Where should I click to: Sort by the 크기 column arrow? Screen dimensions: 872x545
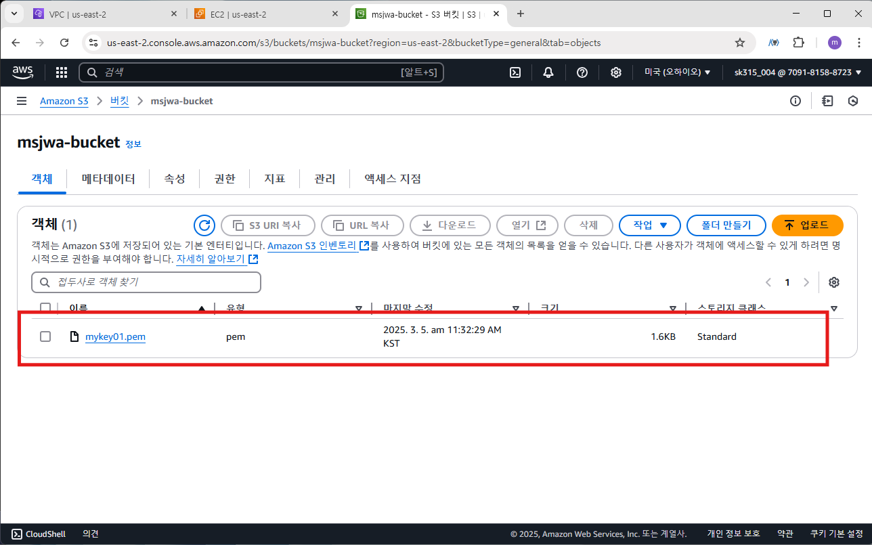pyautogui.click(x=673, y=309)
